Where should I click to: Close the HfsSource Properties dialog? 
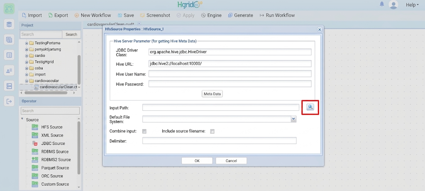click(320, 29)
